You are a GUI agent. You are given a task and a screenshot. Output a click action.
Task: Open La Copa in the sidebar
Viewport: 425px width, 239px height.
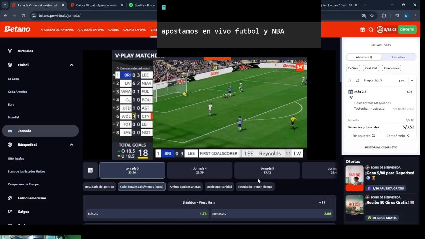click(13, 79)
